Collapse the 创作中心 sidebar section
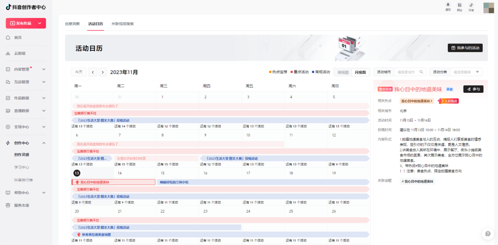Screen dimensions: 498x245 (44, 143)
